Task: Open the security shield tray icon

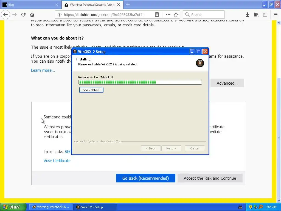Action: point(251,207)
